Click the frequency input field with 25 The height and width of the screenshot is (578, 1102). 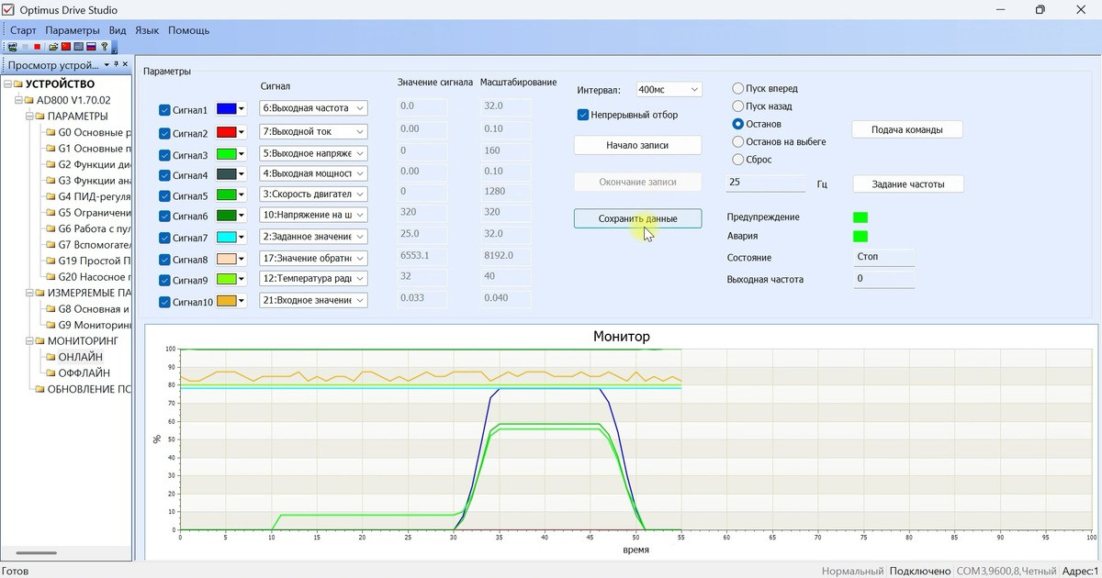[766, 183]
